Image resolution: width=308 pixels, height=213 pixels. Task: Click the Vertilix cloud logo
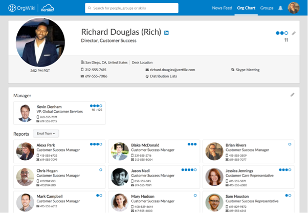(48, 8)
